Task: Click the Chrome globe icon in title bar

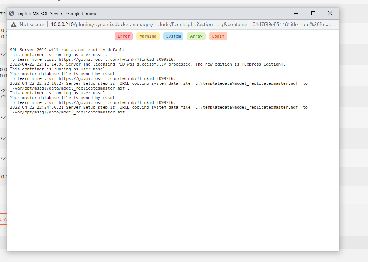Action: [11, 13]
